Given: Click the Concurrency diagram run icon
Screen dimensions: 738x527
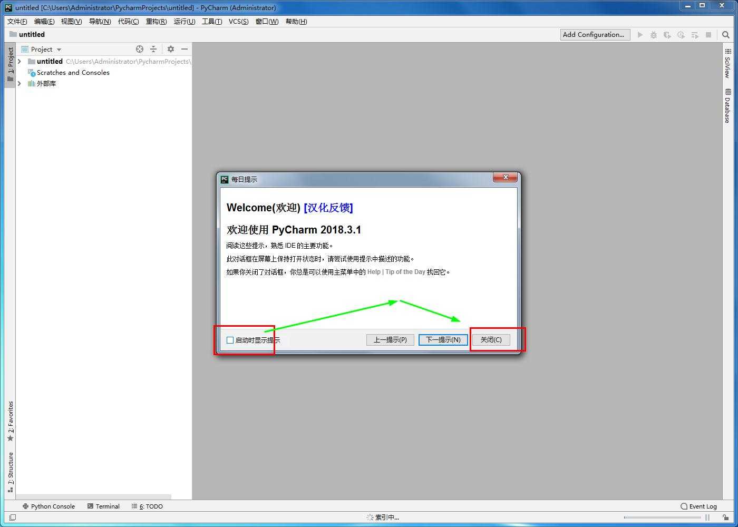Looking at the screenshot, I should [x=695, y=35].
